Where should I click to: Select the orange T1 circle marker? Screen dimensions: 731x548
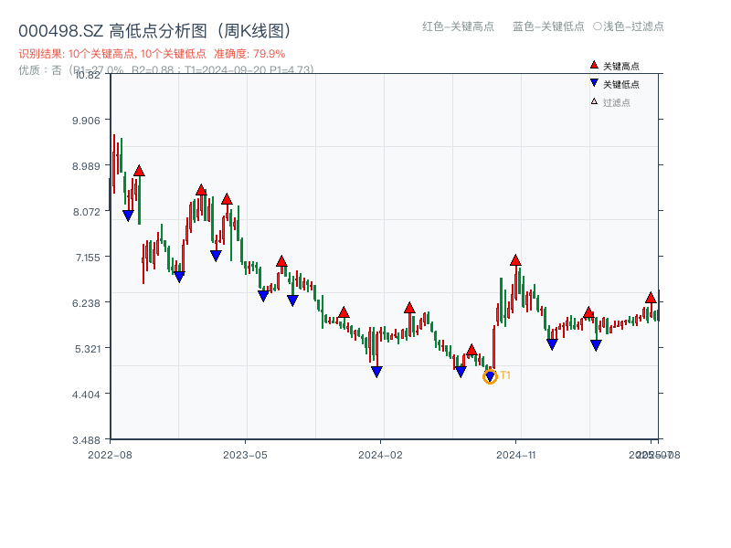pyautogui.click(x=490, y=377)
